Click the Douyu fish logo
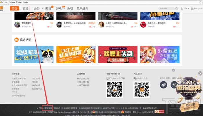This screenshot has width=203, height=116. [1, 8]
